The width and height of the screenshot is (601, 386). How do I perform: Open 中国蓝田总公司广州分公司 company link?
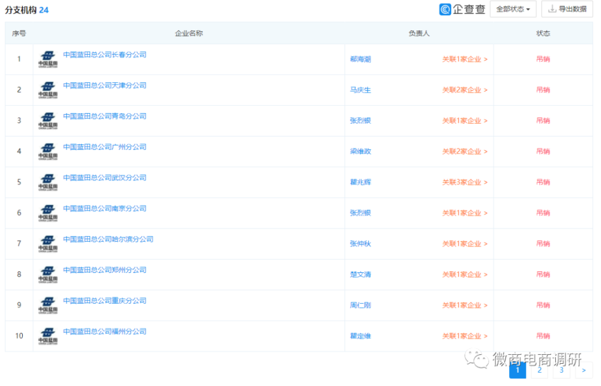point(105,147)
